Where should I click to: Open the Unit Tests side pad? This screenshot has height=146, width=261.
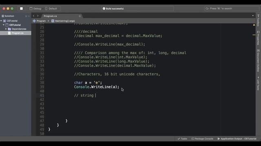tap(258, 84)
